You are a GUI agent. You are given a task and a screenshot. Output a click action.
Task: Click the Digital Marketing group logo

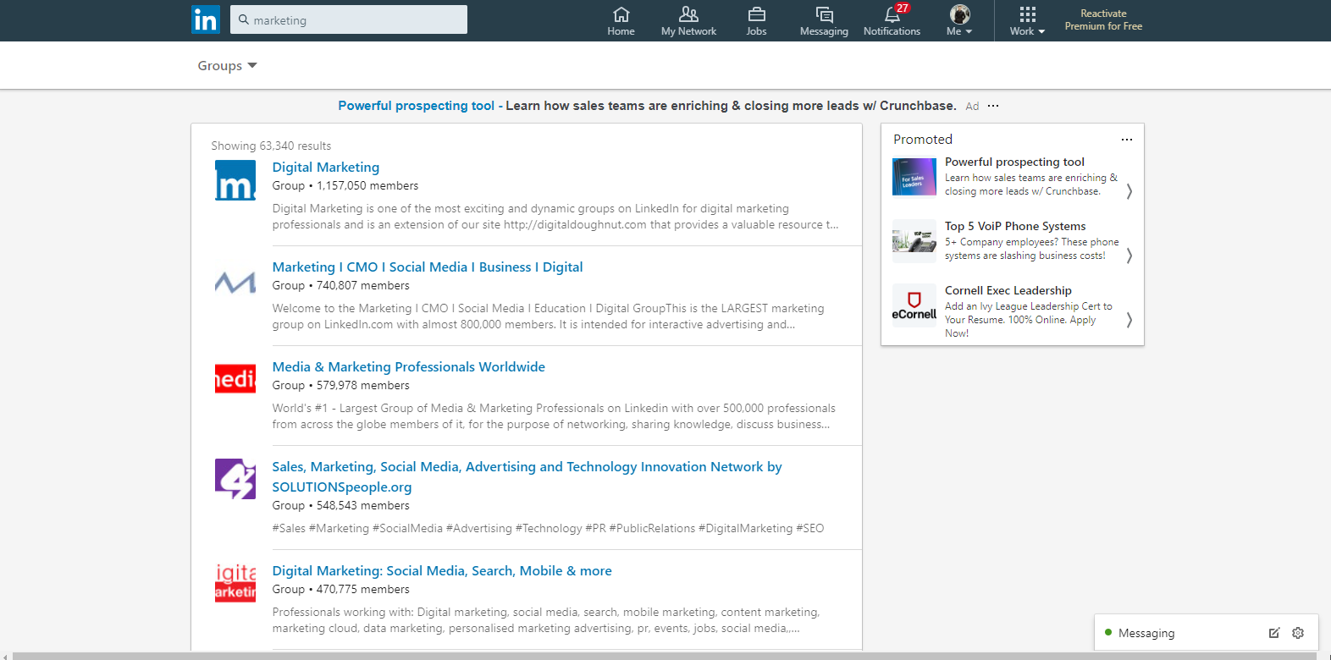pos(235,180)
